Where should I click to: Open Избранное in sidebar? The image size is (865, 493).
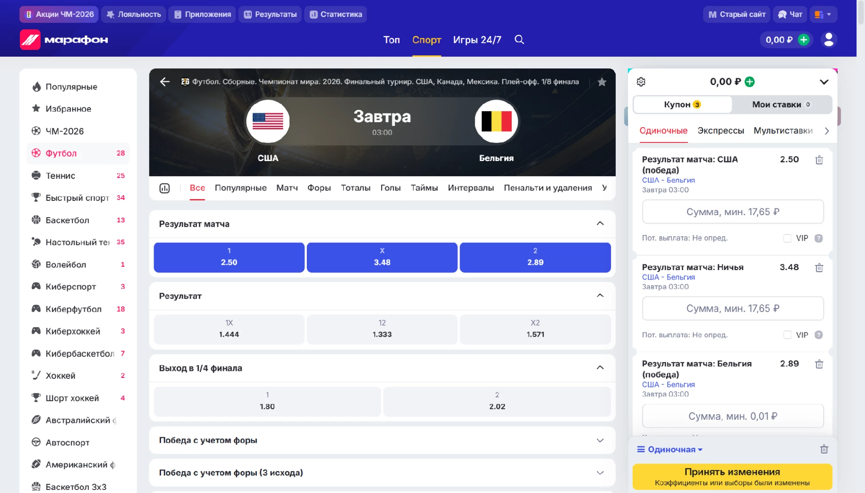point(78,109)
